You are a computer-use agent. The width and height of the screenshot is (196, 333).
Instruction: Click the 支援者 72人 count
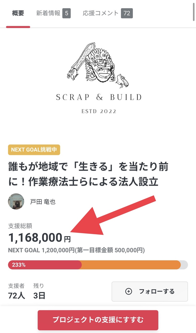(x=17, y=291)
